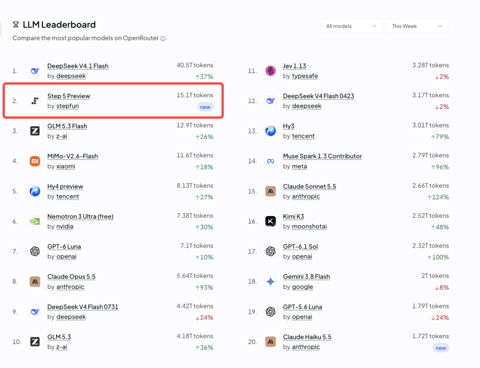This screenshot has height=368, width=480.
Task: Click the DeepSeek V4.1 Flash whale logo
Action: pyautogui.click(x=35, y=71)
